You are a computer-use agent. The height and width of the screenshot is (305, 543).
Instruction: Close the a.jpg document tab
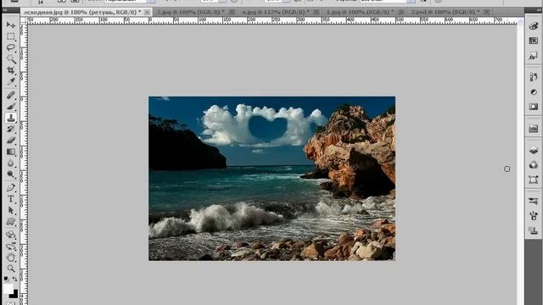(316, 12)
